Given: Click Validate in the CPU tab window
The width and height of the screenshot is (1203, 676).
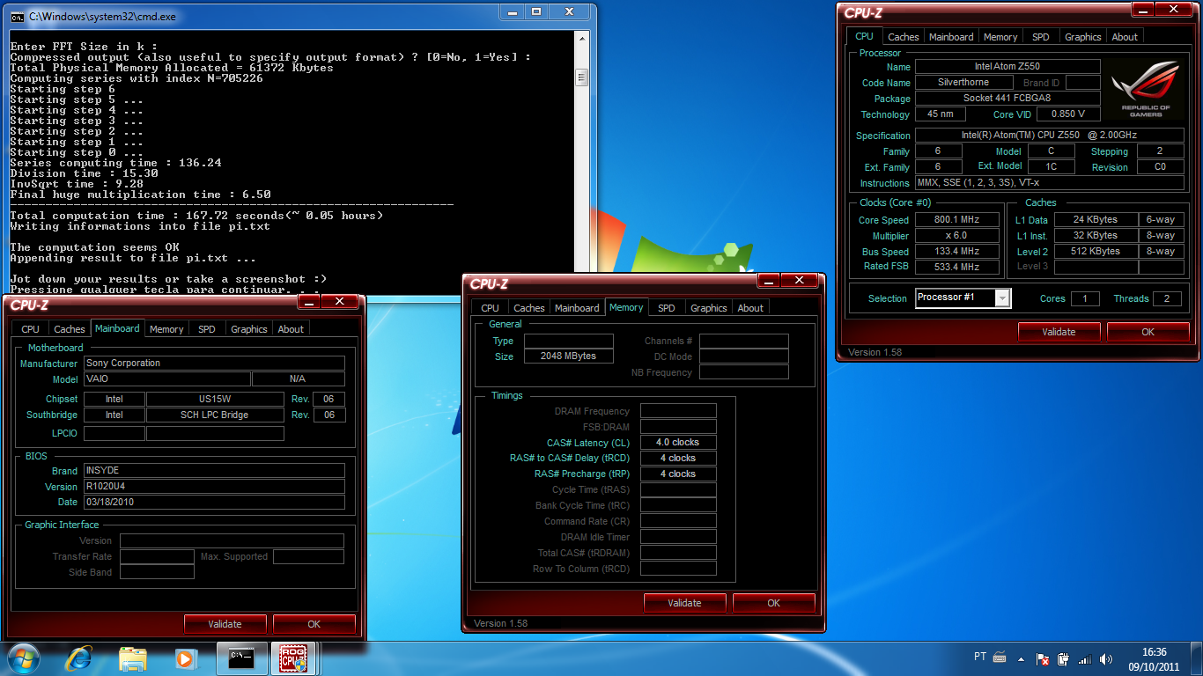Looking at the screenshot, I should (1059, 332).
